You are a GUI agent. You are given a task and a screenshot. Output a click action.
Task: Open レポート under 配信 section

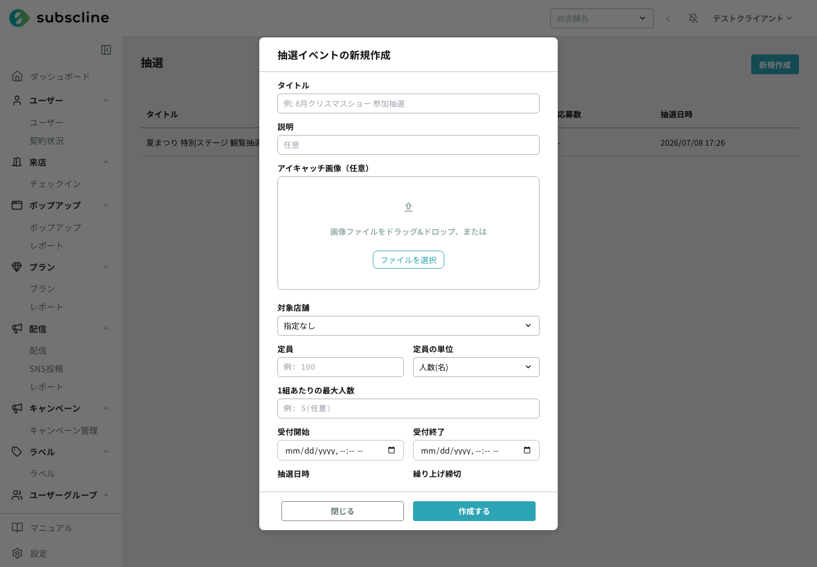point(47,387)
